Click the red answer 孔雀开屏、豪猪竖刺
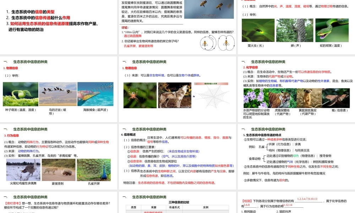The image size is (355, 213). tap(138, 46)
